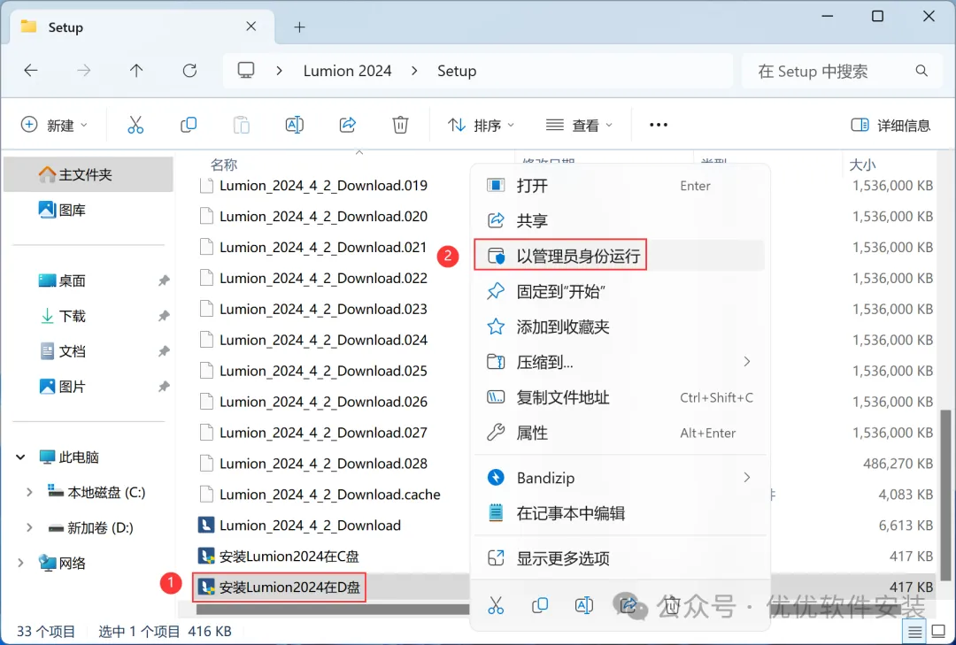Image resolution: width=956 pixels, height=645 pixels.
Task: Toggle the 详细信息 details pane
Action: [x=890, y=125]
